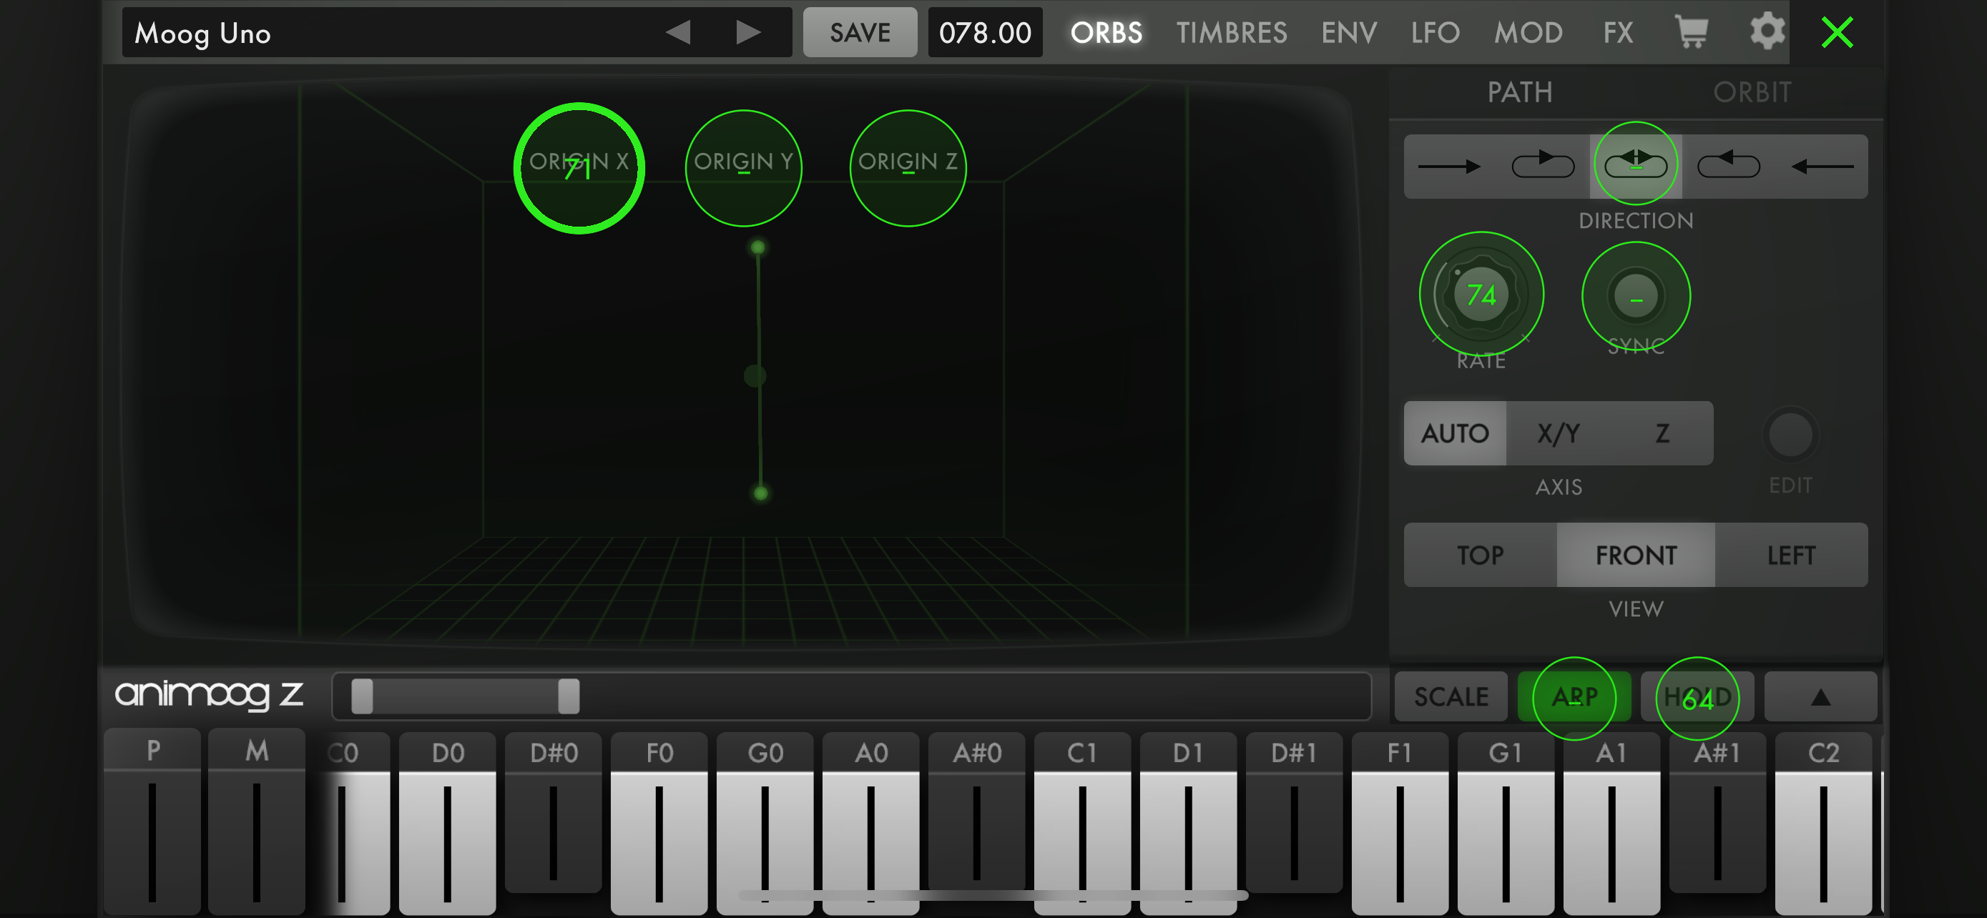Select the AUTO axis option
The width and height of the screenshot is (1987, 918).
coord(1455,433)
